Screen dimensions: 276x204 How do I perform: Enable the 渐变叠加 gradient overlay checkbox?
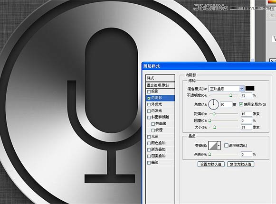(149, 149)
